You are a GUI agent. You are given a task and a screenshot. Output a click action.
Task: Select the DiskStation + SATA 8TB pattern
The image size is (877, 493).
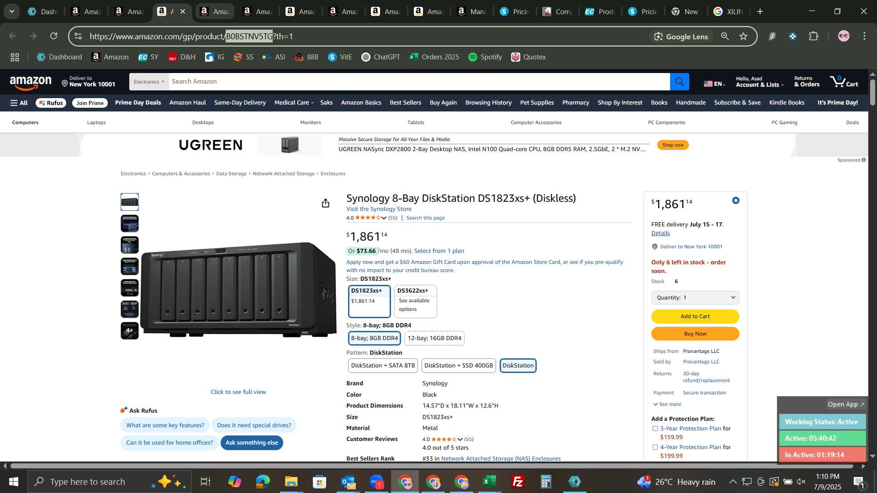pyautogui.click(x=383, y=366)
